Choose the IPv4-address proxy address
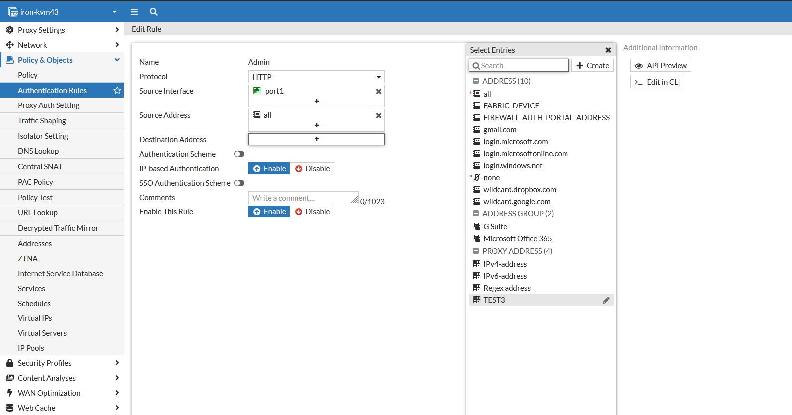This screenshot has width=792, height=415. pyautogui.click(x=541, y=264)
